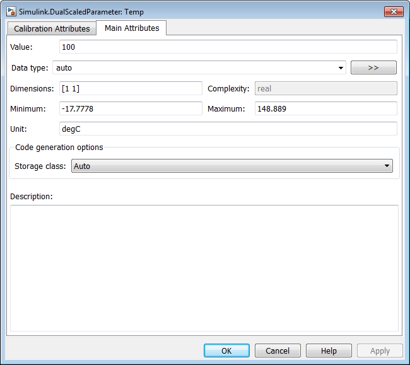Screen dimensions: 410x365
Task: Confirm with the OK button
Action: coord(226,351)
